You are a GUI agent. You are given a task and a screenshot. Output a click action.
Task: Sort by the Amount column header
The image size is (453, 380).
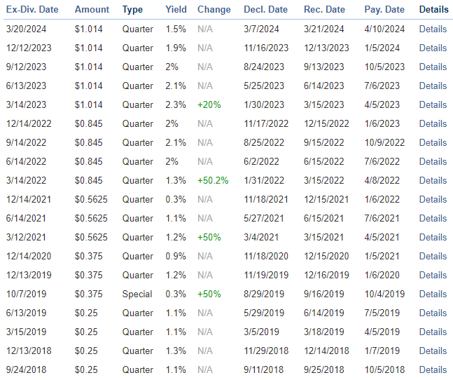click(92, 10)
